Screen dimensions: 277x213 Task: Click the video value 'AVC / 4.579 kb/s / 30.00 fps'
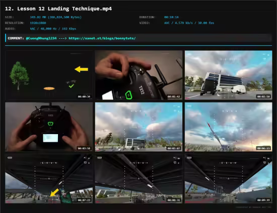[x=189, y=23]
